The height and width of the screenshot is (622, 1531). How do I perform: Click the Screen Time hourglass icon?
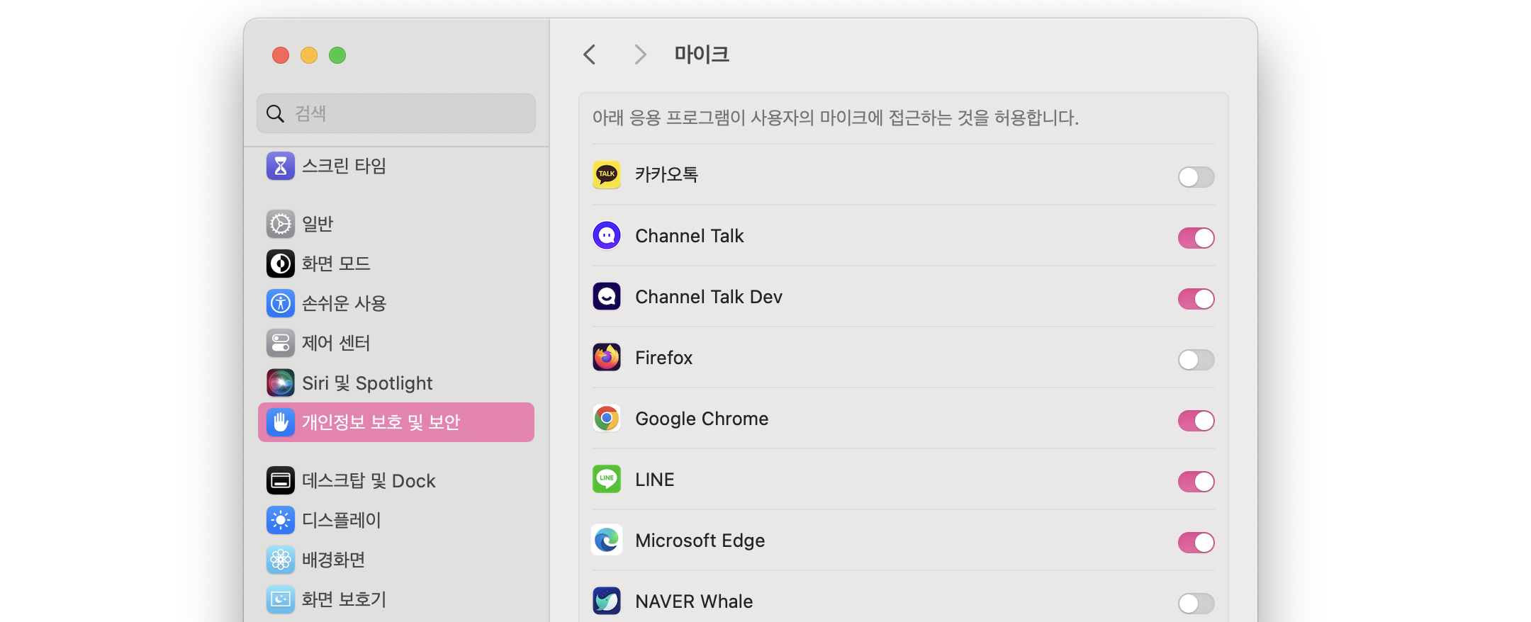coord(281,166)
